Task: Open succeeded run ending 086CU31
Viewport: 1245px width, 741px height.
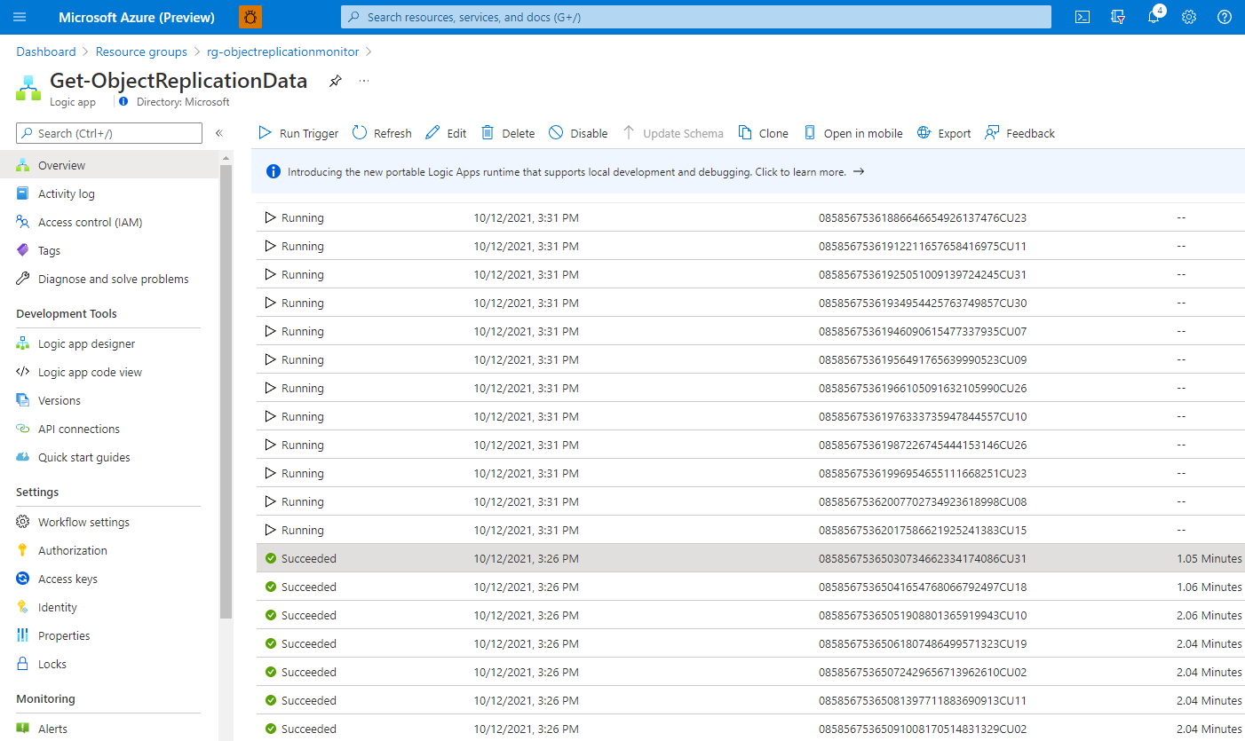Action: click(750, 558)
